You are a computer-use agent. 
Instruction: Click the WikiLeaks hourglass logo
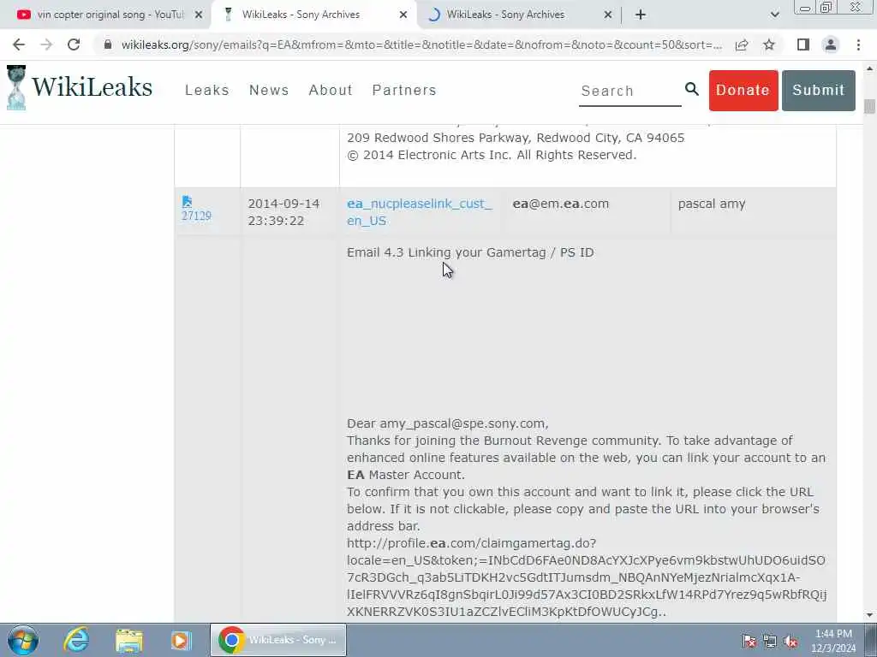(x=16, y=87)
